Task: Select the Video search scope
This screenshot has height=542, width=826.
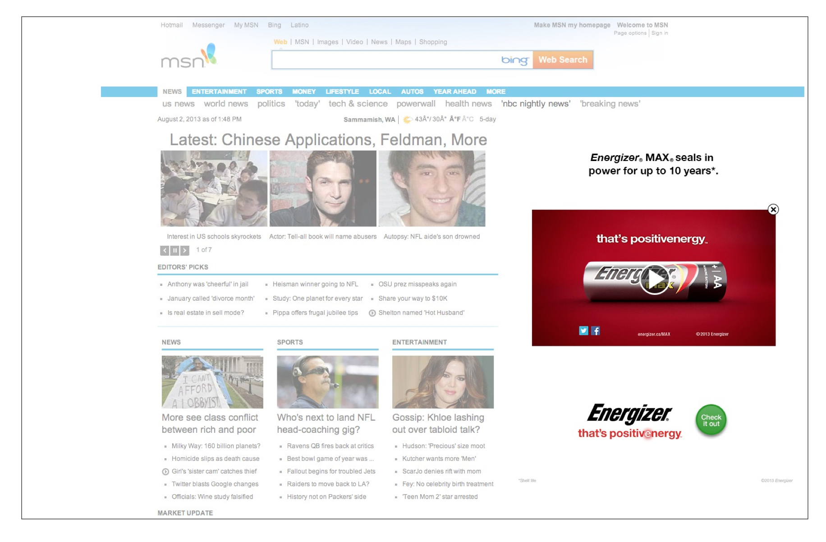Action: click(354, 42)
